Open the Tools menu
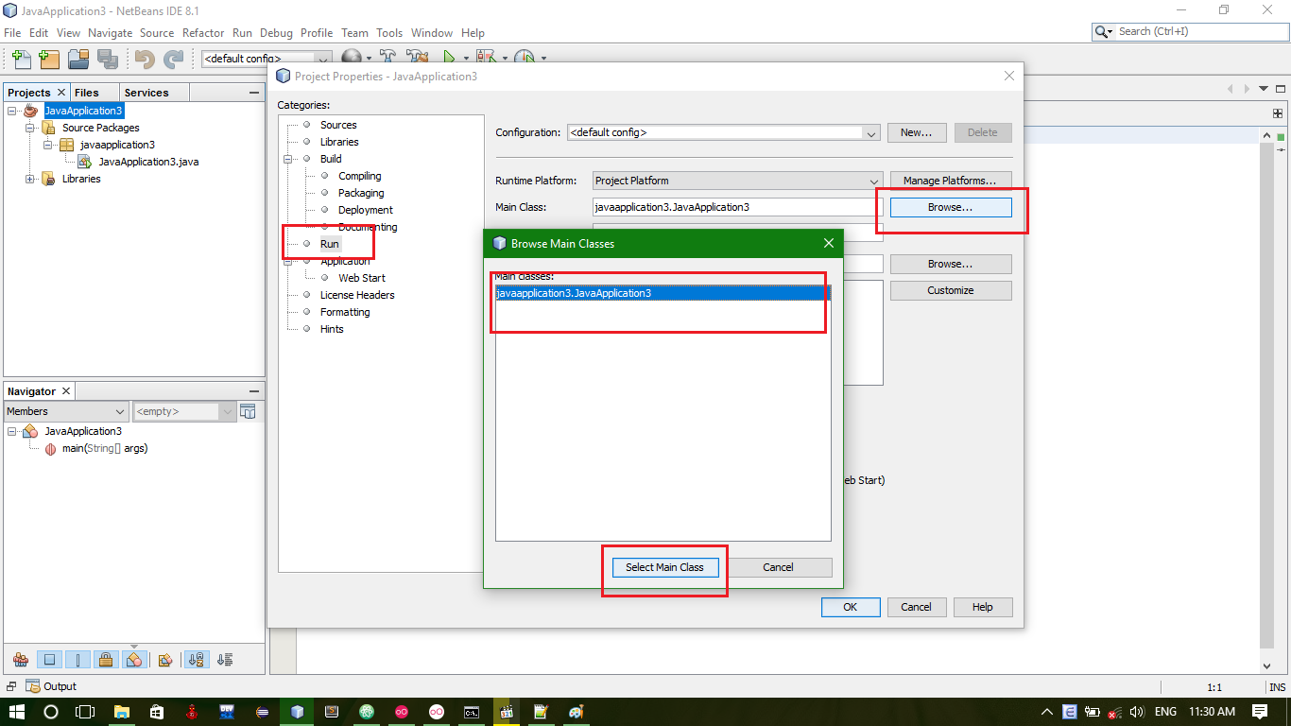 click(389, 32)
